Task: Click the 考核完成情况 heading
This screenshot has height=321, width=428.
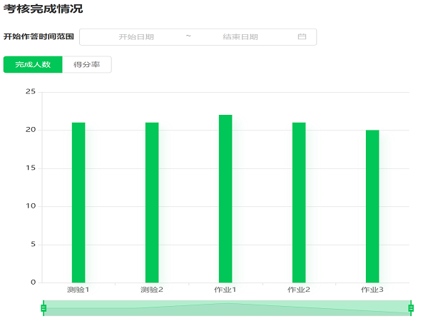Action: tap(43, 9)
